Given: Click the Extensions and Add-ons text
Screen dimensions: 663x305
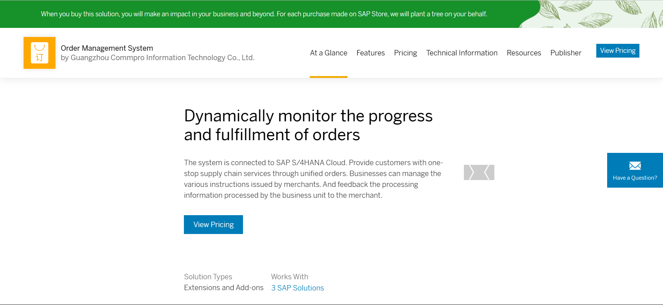Looking at the screenshot, I should [223, 288].
